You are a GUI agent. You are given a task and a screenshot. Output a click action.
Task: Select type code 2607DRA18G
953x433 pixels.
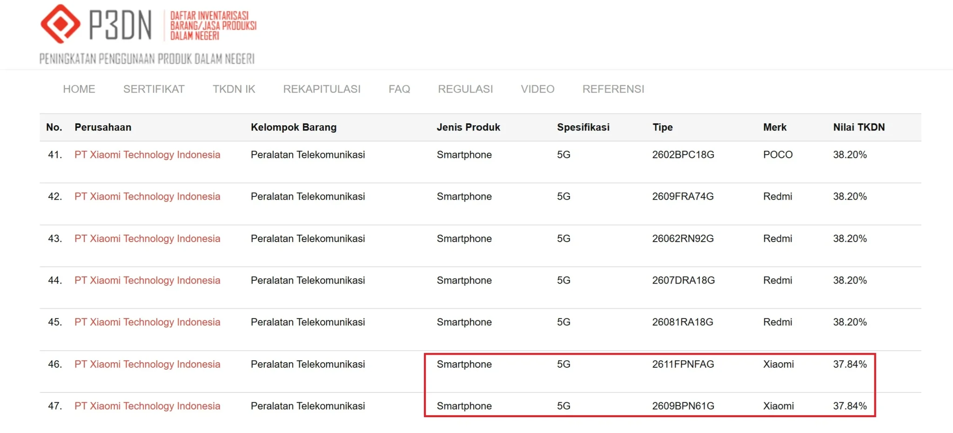coord(683,280)
